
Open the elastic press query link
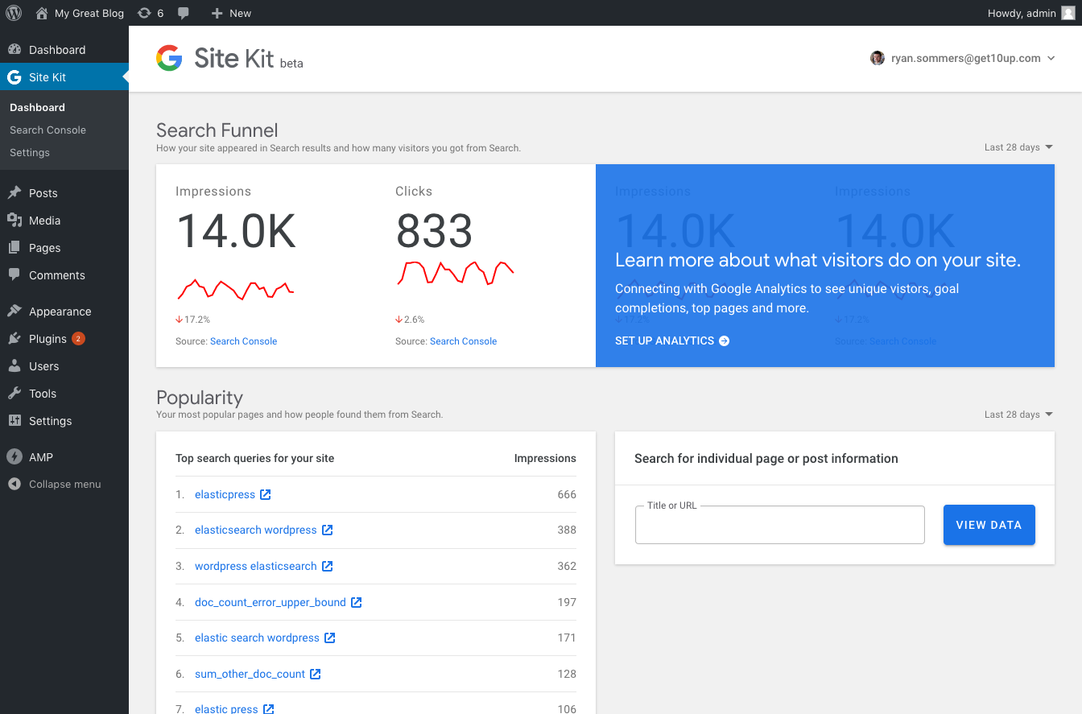226,709
